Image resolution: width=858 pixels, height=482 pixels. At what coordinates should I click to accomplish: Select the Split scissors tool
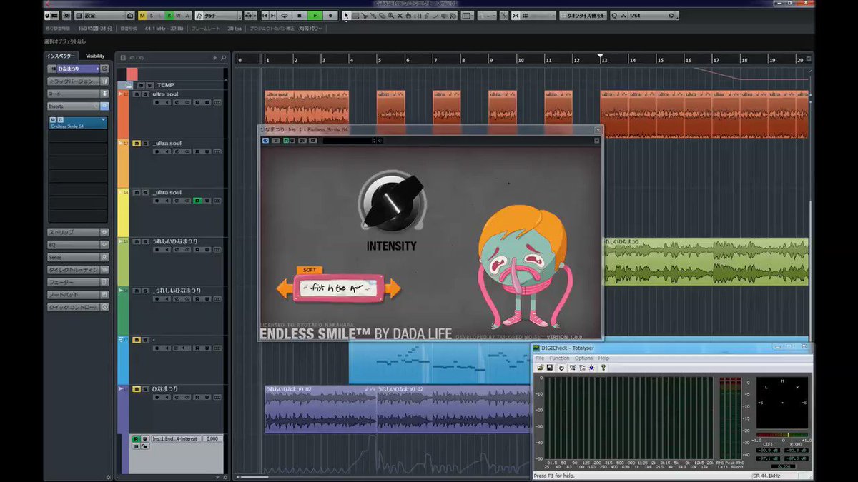click(364, 15)
